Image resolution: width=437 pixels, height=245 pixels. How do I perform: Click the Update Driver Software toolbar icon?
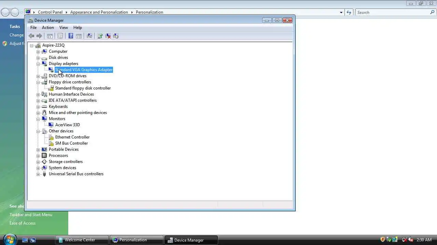(x=100, y=36)
